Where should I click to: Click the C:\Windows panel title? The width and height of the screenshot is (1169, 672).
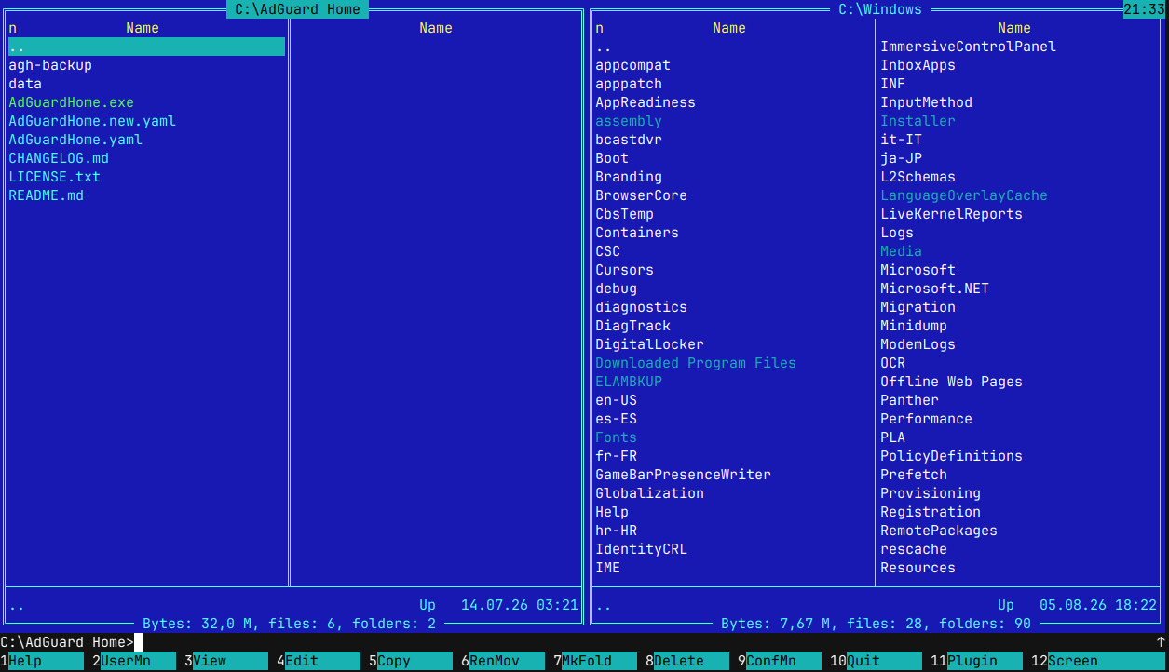coord(880,9)
